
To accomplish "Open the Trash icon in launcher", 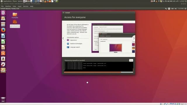I will tap(3, 99).
